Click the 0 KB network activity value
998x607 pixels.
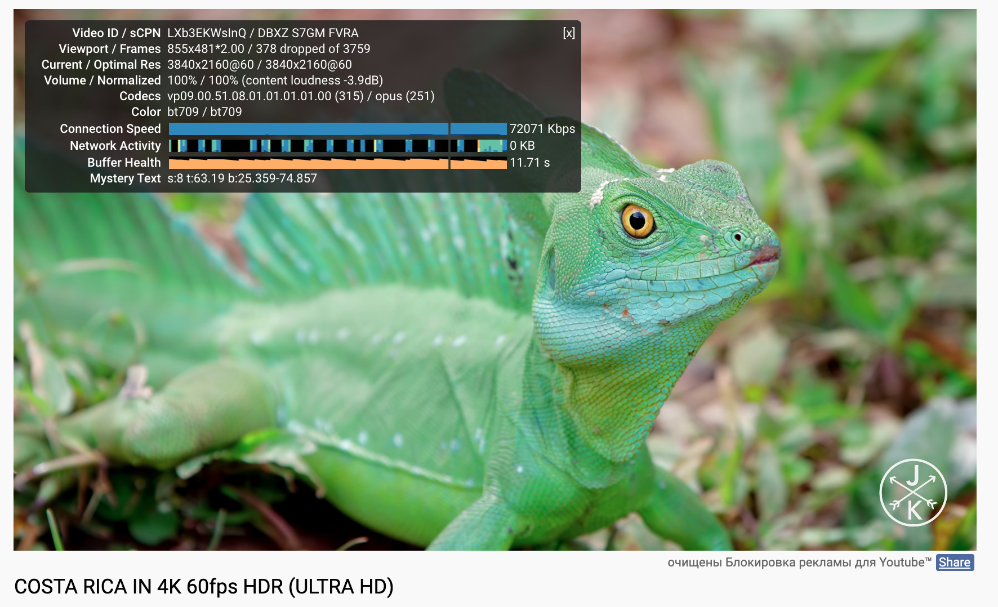click(x=523, y=145)
